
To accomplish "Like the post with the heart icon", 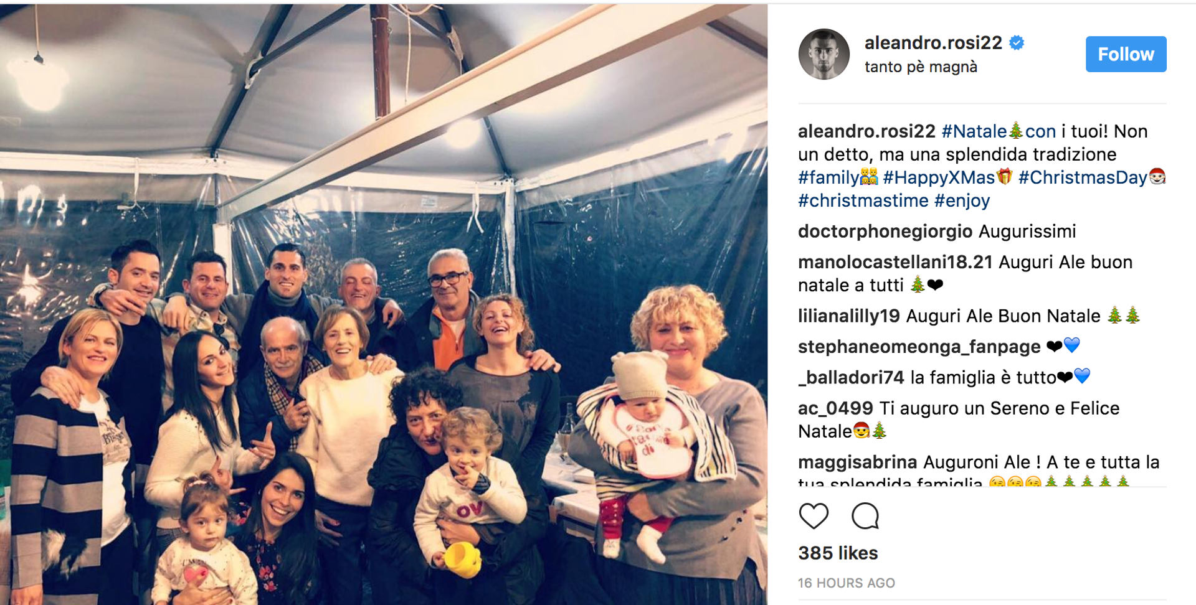I will [x=814, y=516].
